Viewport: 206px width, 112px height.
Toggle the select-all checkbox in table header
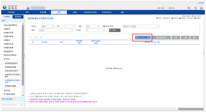[33, 42]
